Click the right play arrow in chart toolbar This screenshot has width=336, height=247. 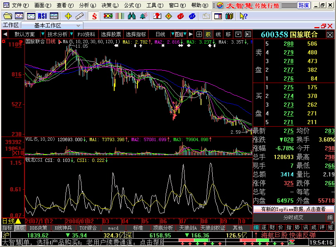pos(191,34)
